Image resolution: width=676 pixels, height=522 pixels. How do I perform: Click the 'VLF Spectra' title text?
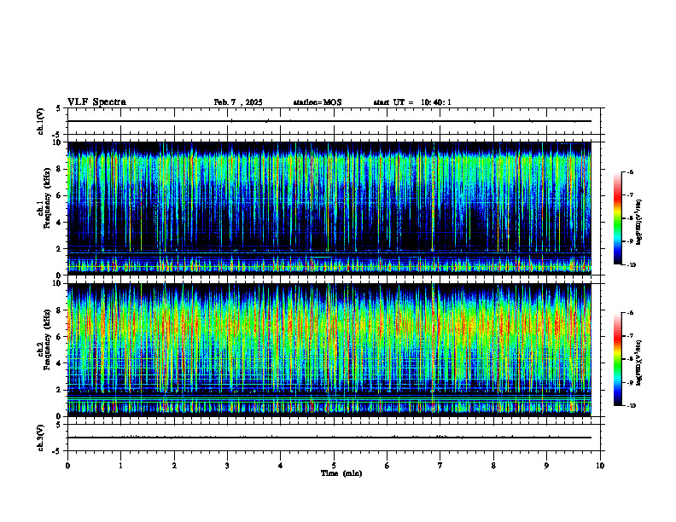coord(96,102)
